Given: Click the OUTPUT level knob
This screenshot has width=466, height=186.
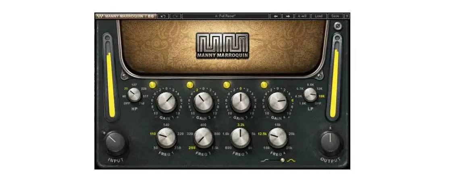Looking at the screenshot, I should pyautogui.click(x=330, y=143).
